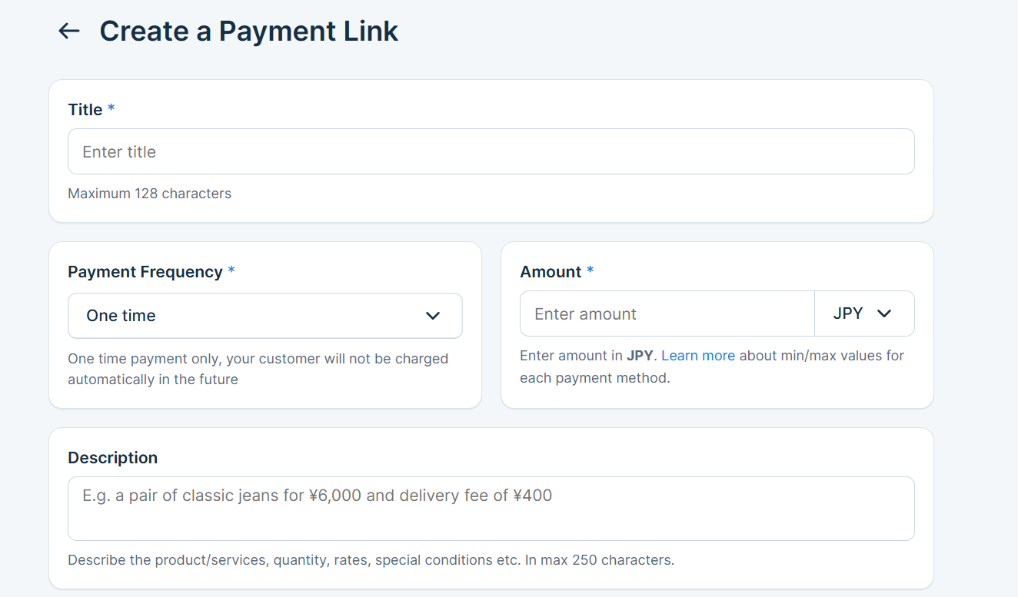Click the chevron arrow beside JPY
Viewport: 1018px width, 597px height.
884,313
